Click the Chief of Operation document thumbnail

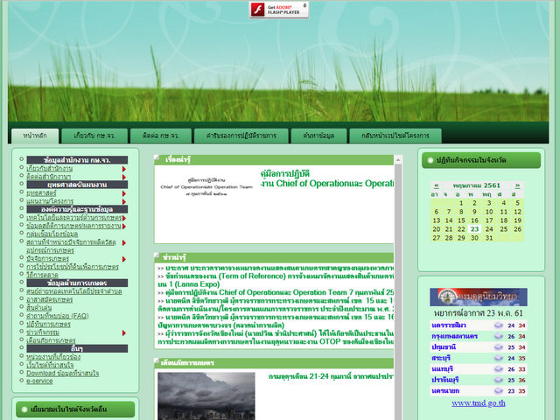(x=206, y=186)
